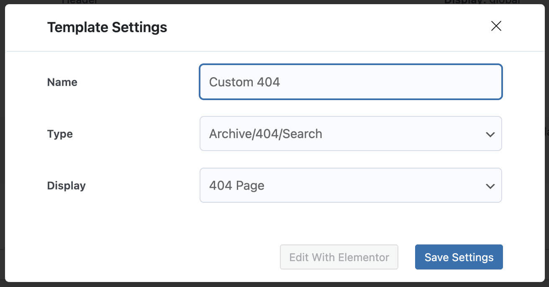Image resolution: width=549 pixels, height=287 pixels.
Task: Click the "Type" field label
Action: point(60,134)
